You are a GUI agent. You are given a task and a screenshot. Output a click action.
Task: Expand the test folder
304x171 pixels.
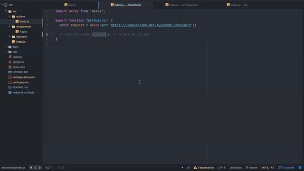[x=6, y=52]
